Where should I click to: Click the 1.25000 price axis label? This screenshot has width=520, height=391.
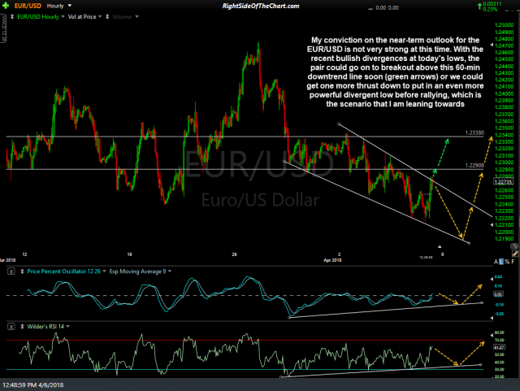pos(504,25)
